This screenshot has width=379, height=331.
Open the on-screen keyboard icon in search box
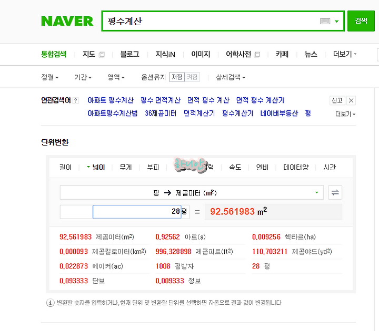tap(325, 21)
